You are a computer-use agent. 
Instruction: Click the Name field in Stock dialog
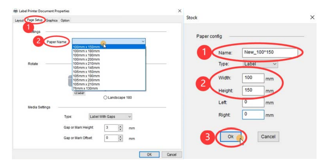tap(270, 53)
